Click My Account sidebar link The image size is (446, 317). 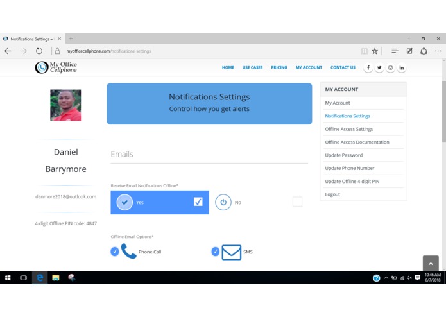(x=338, y=103)
